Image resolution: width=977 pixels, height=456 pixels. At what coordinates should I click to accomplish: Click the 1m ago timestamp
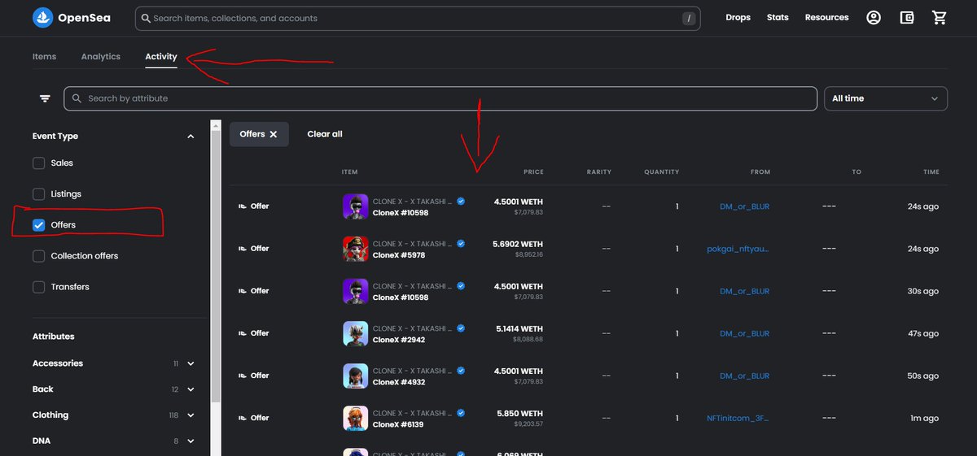point(926,418)
